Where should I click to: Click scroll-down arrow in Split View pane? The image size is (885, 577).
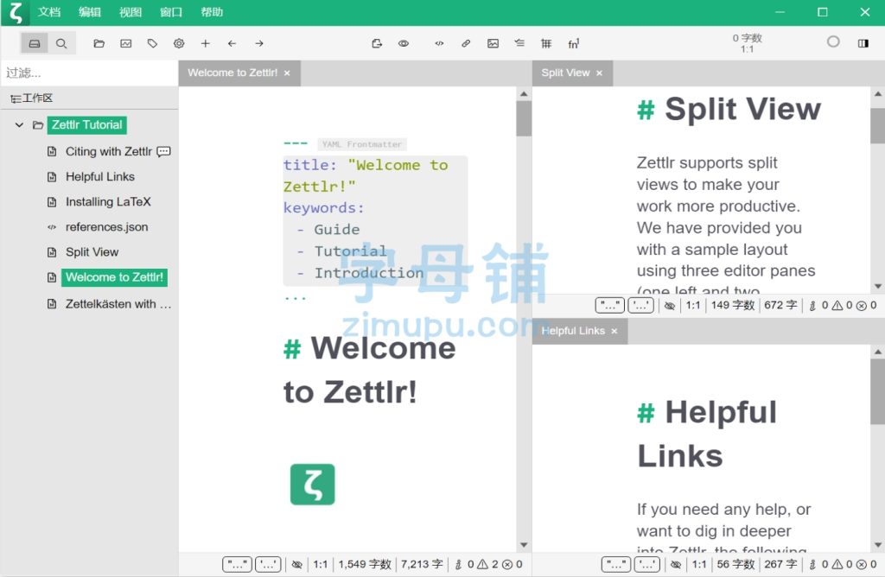[878, 286]
